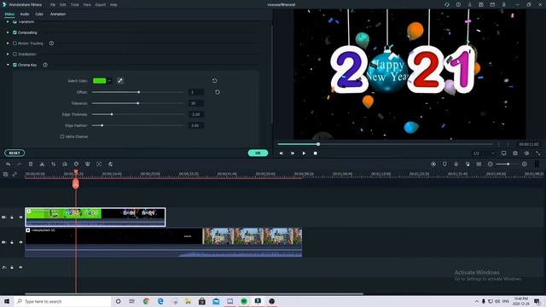Click the RESET button
546x307 pixels.
(x=15, y=153)
